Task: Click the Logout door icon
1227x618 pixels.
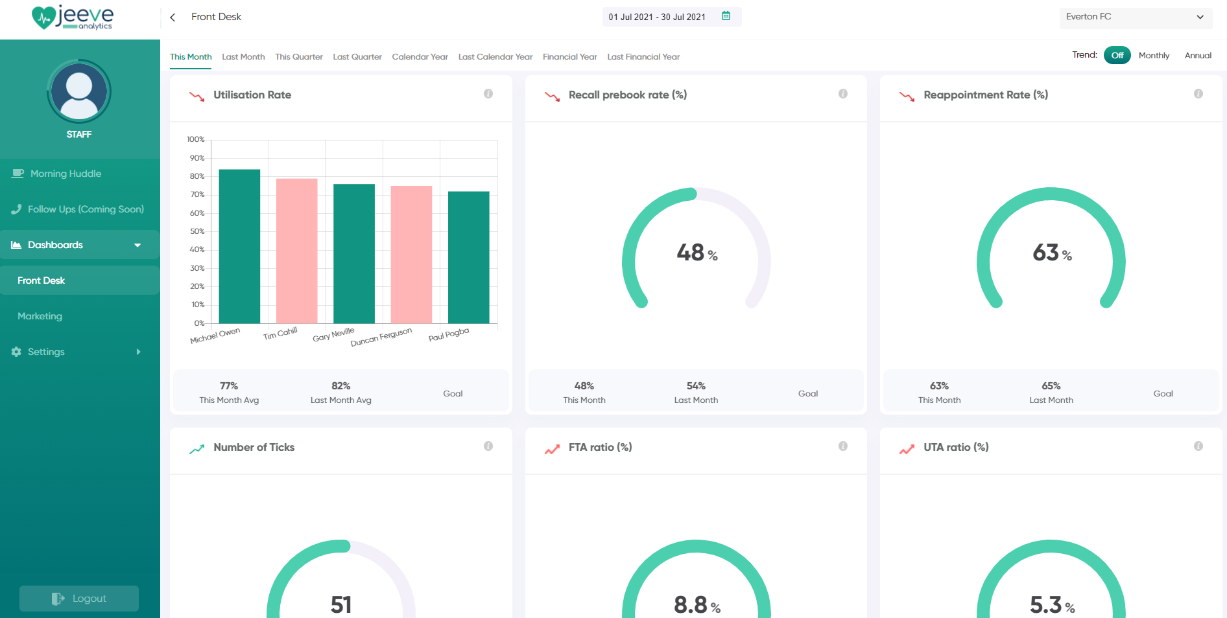Action: tap(58, 599)
